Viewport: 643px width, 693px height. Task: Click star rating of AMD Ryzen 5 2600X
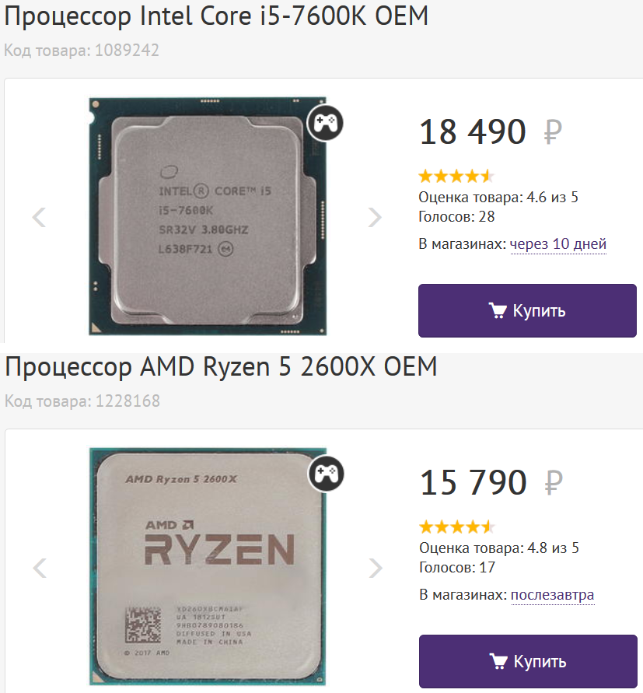(x=456, y=527)
